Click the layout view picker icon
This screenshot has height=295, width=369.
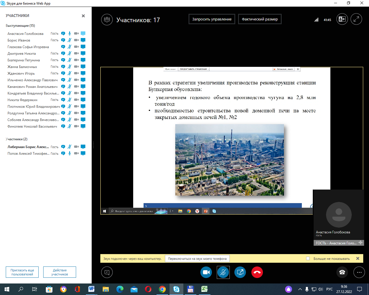342,20
